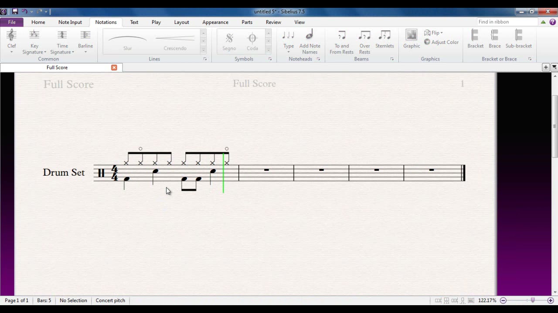Expand the Lines gallery dropdown arrow
Image resolution: width=558 pixels, height=313 pixels.
coord(203,50)
